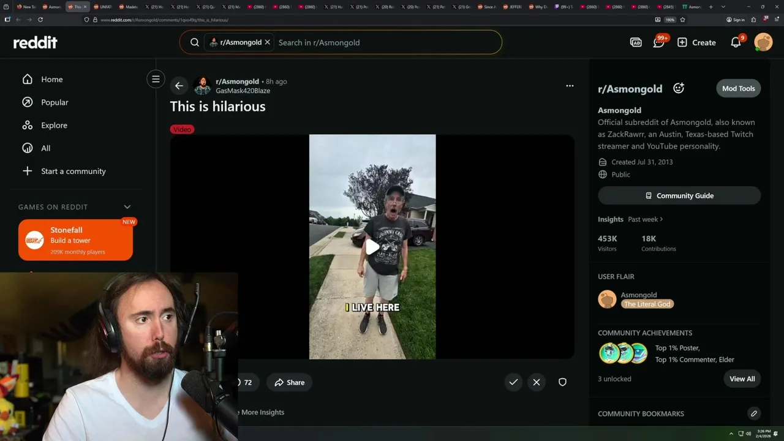The width and height of the screenshot is (784, 441).
Task: Play the video in the post
Action: tap(372, 247)
